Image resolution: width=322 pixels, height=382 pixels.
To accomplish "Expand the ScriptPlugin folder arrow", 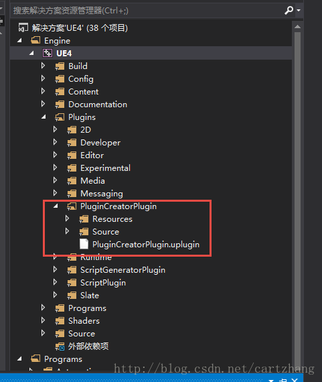I will coord(56,282).
